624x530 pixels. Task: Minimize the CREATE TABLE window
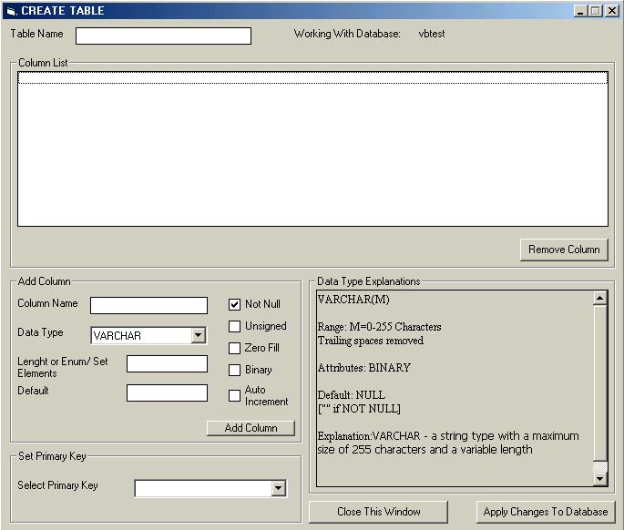tap(580, 11)
